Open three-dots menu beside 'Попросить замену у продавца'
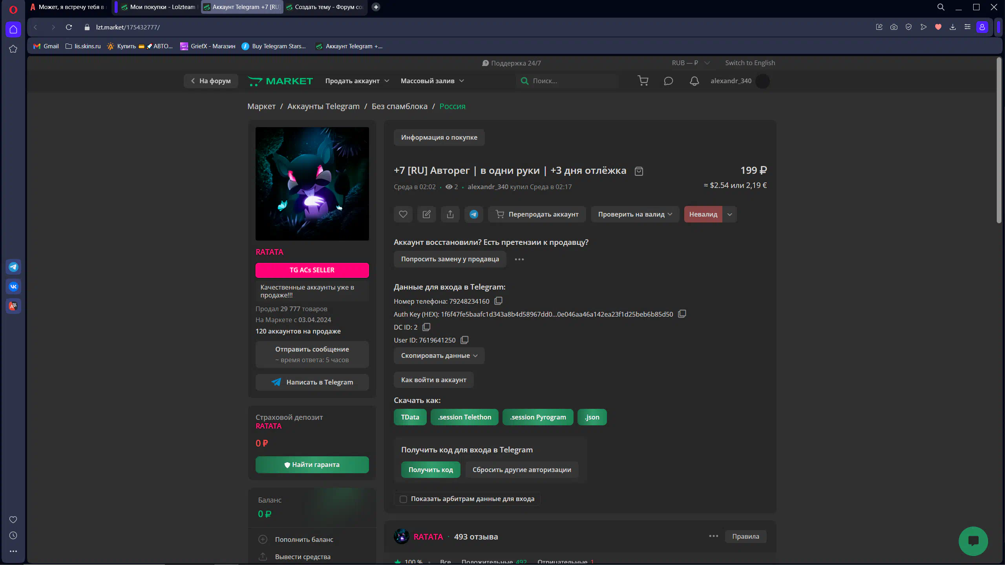 point(519,259)
